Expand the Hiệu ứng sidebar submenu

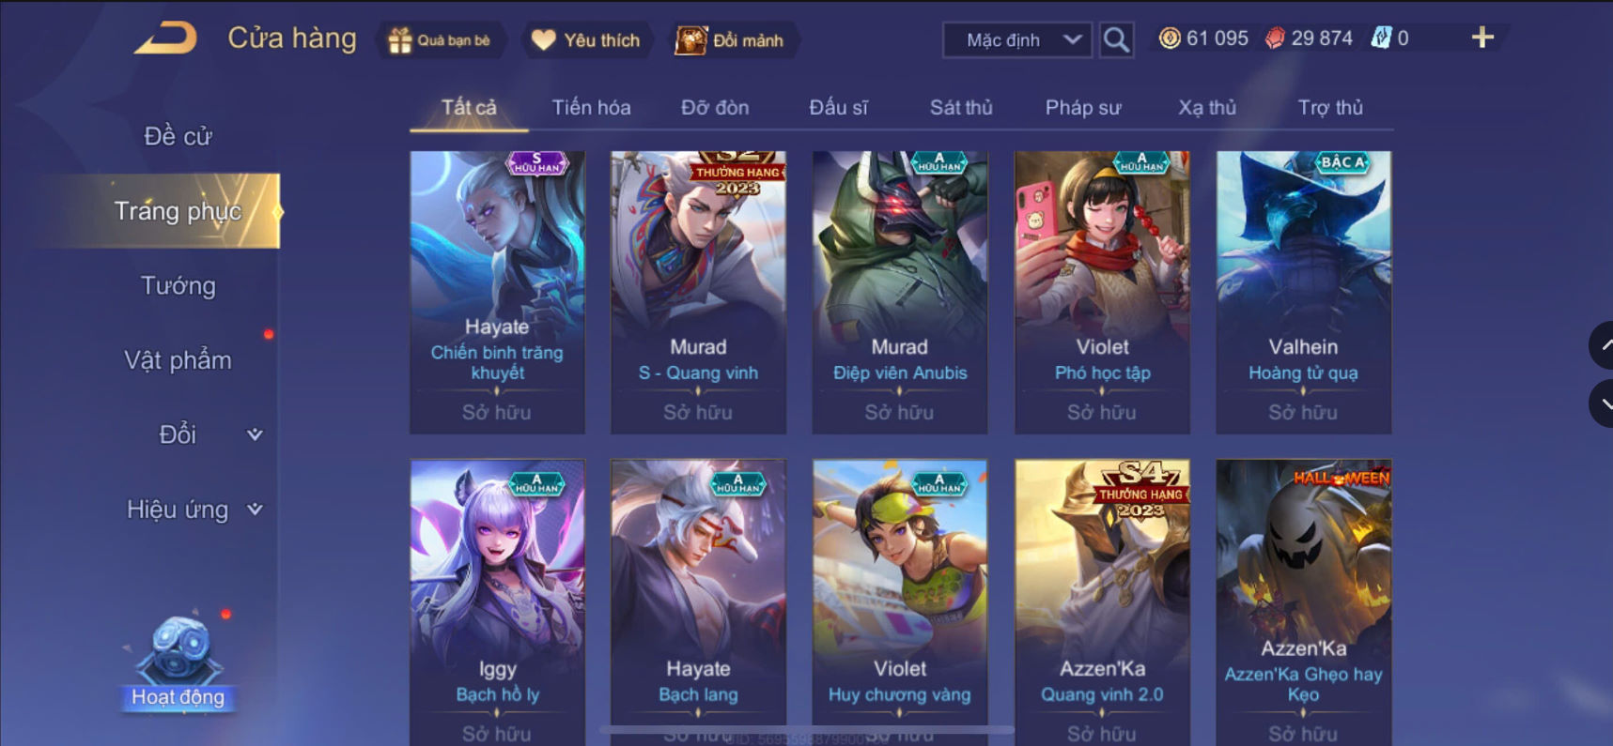tap(255, 510)
